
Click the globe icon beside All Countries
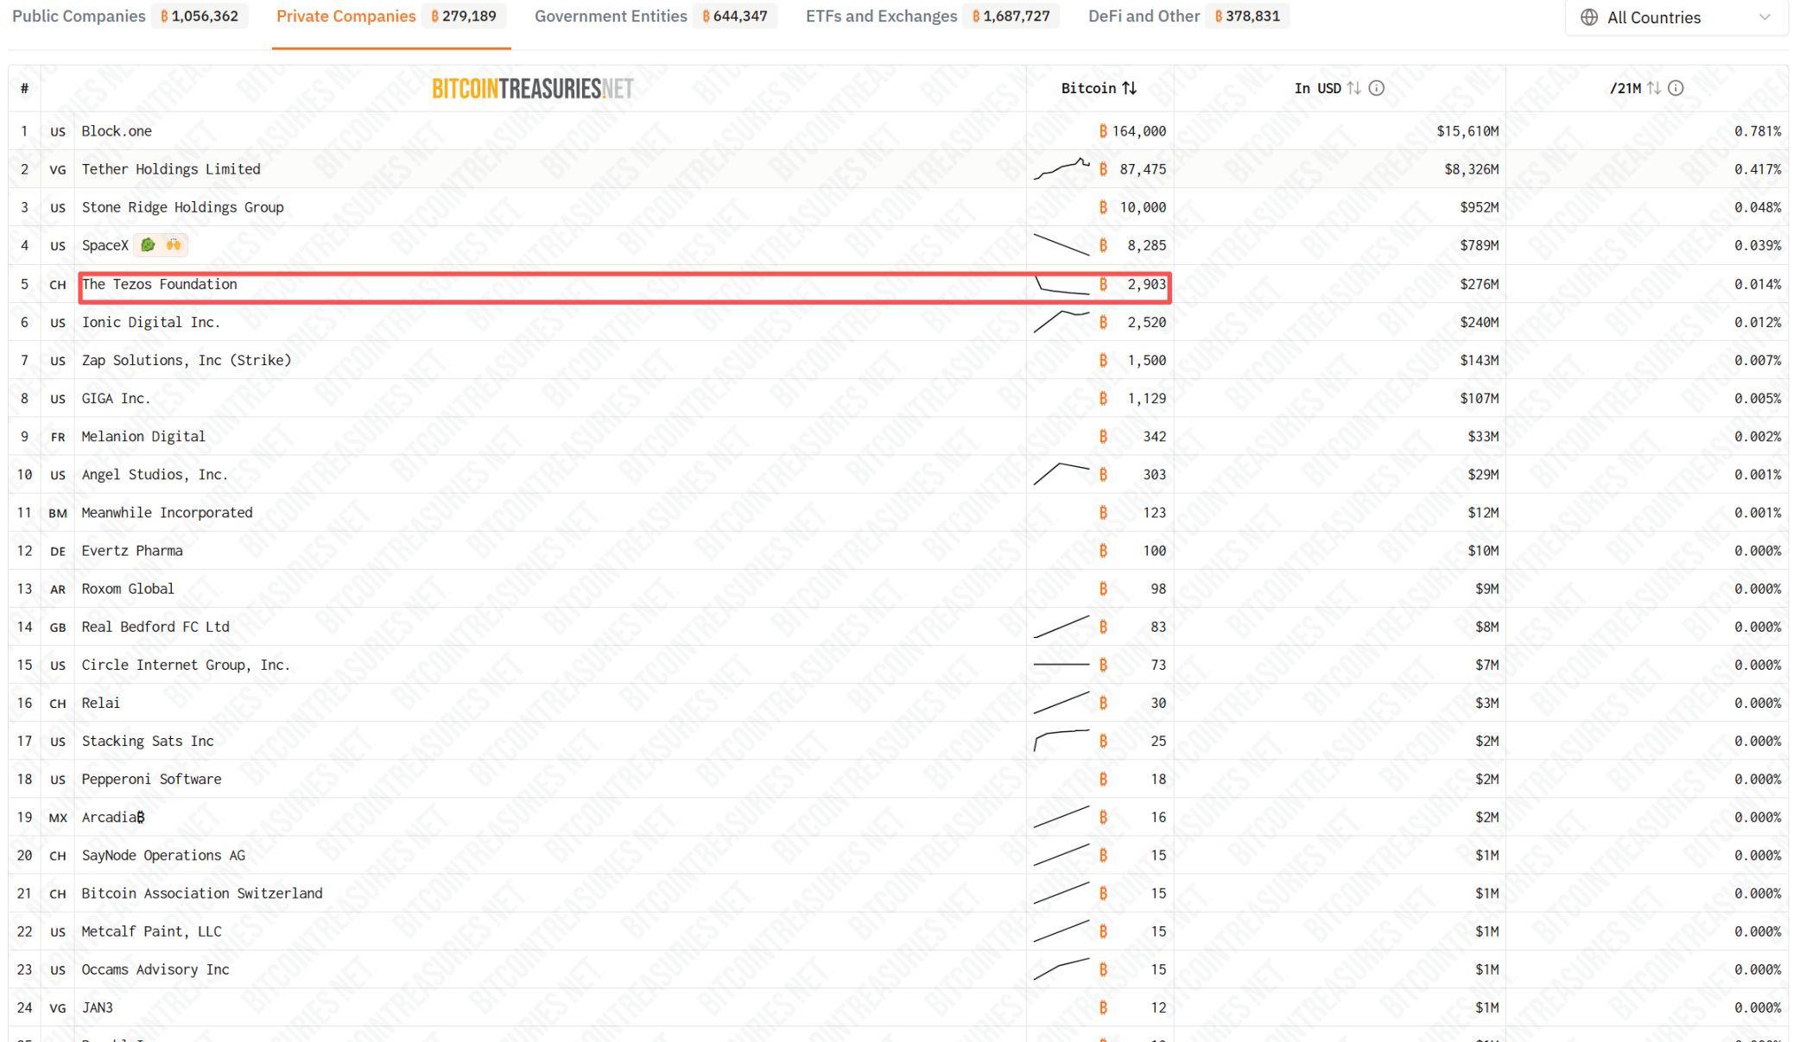point(1588,17)
